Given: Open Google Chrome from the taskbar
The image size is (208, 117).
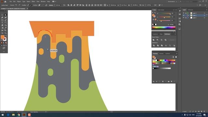Looking at the screenshot, I should (19, 115).
